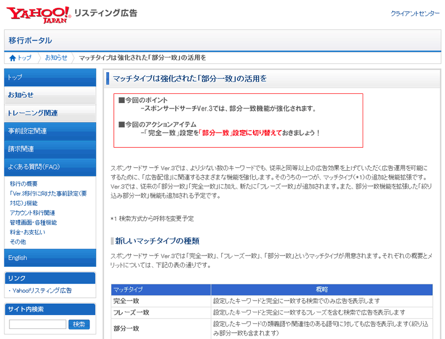445x339 pixels.
Task: Open アカウント移行関連 FAQ link
Action: coord(32,213)
